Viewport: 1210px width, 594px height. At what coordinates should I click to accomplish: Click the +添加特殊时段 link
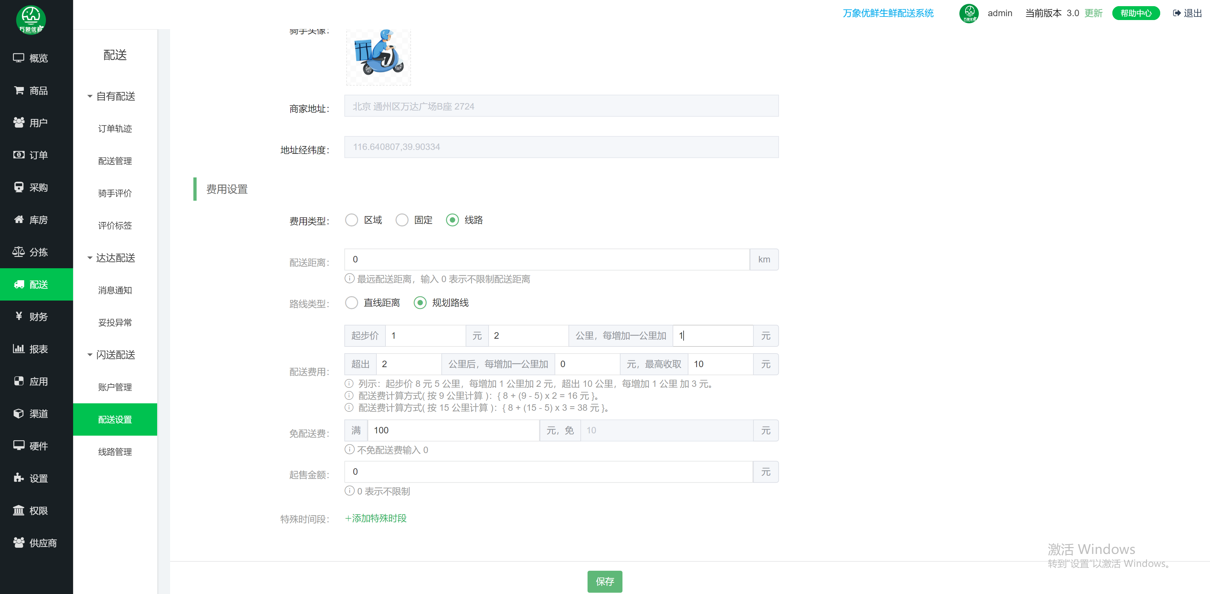(376, 518)
